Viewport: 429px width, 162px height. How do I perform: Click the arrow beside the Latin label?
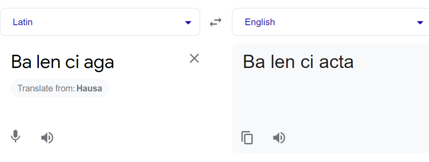[188, 23]
